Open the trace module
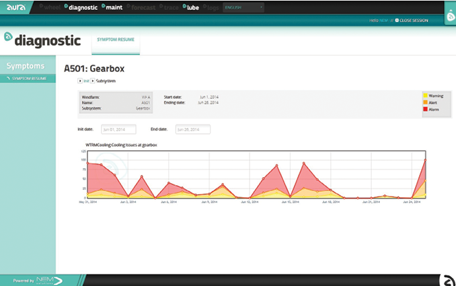456x286 pixels. [169, 7]
